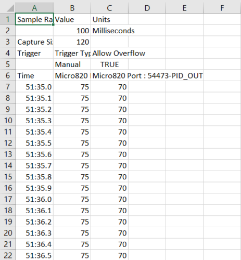Select the Manual trigger type cell
241x260 pixels.
click(72, 64)
